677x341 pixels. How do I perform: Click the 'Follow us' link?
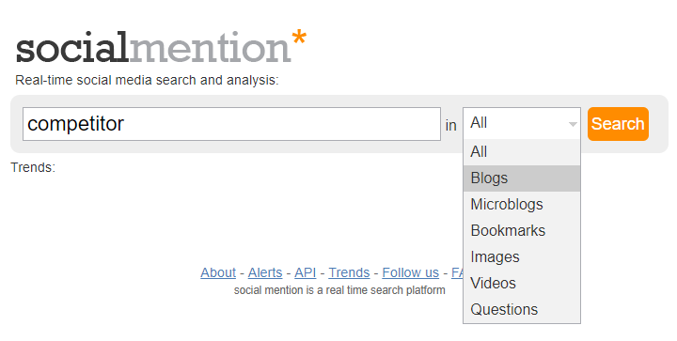tap(410, 272)
